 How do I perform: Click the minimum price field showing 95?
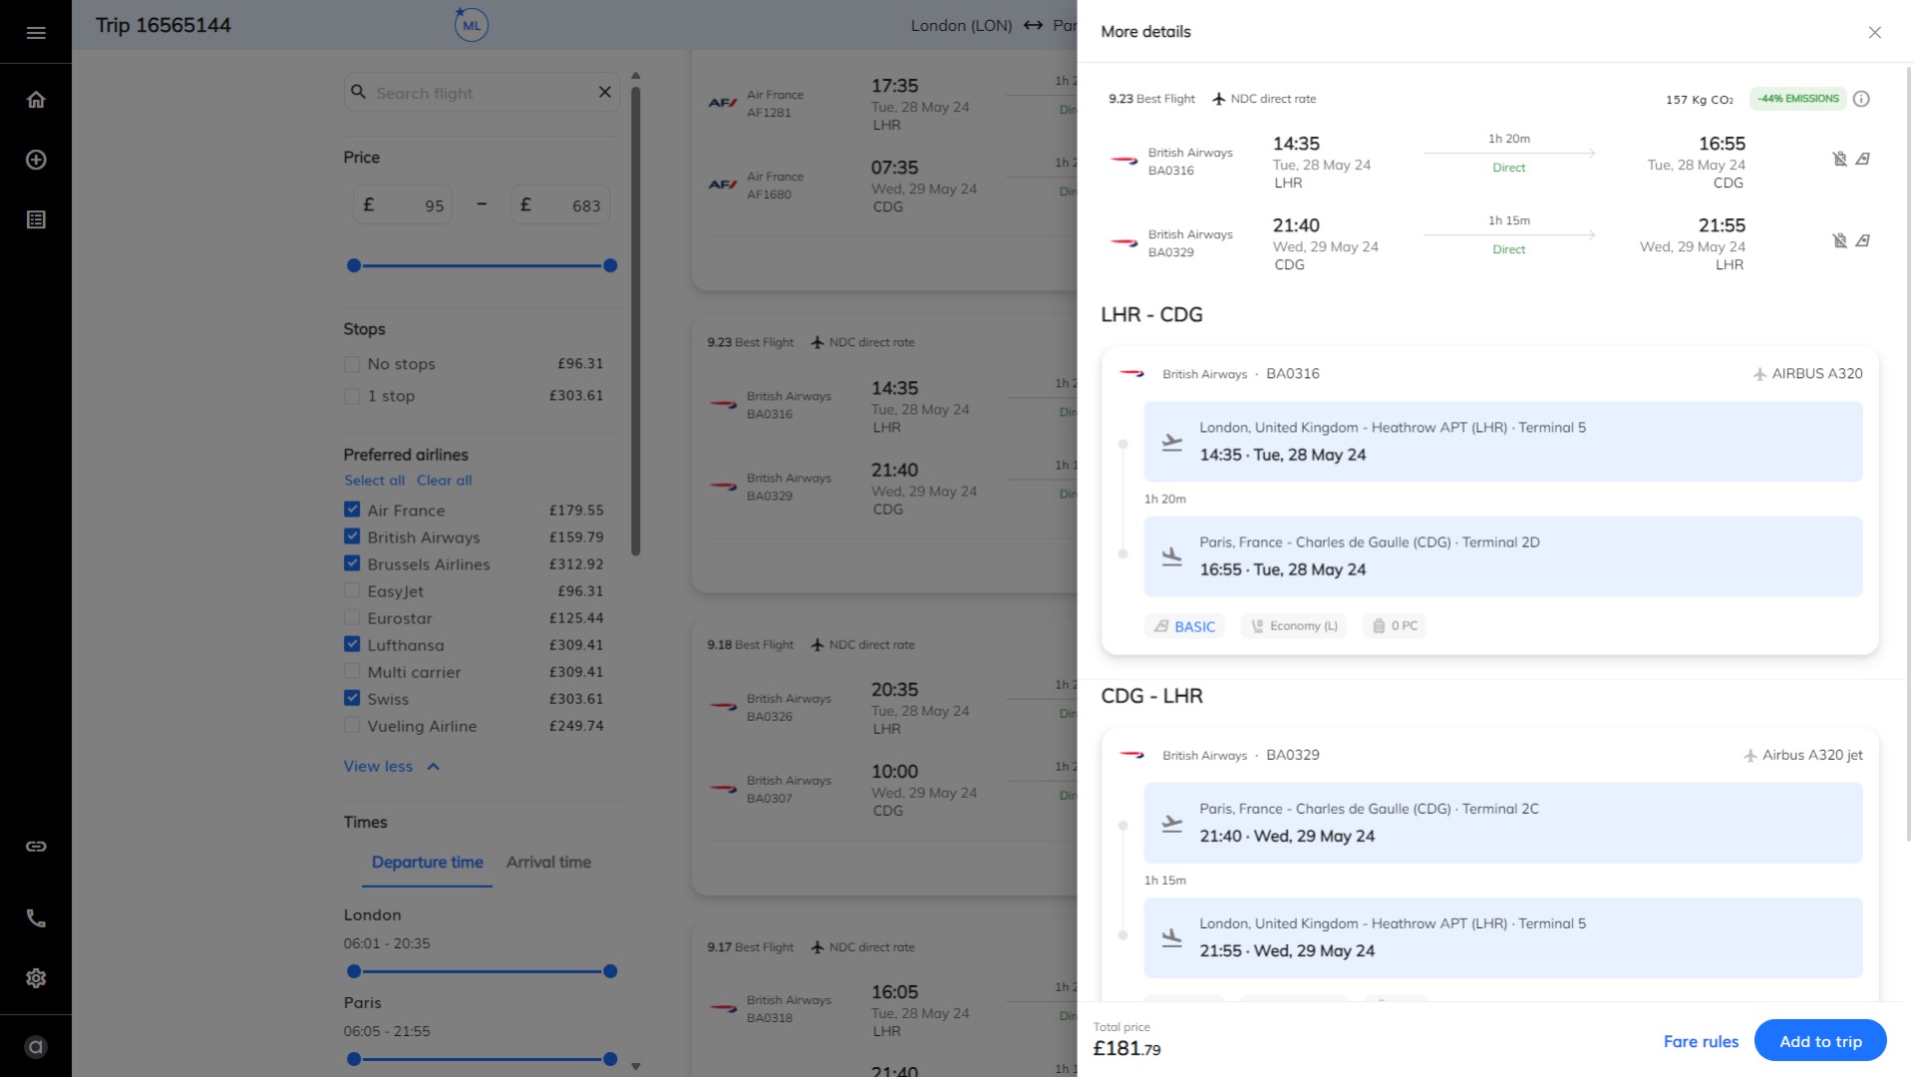coord(403,205)
